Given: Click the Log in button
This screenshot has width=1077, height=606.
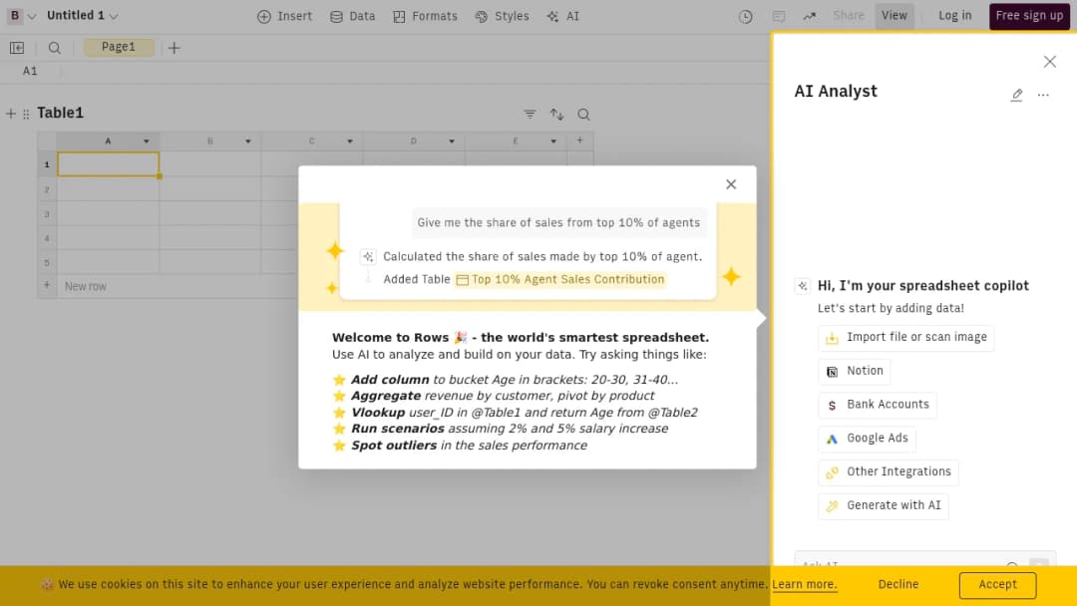Looking at the screenshot, I should (954, 16).
